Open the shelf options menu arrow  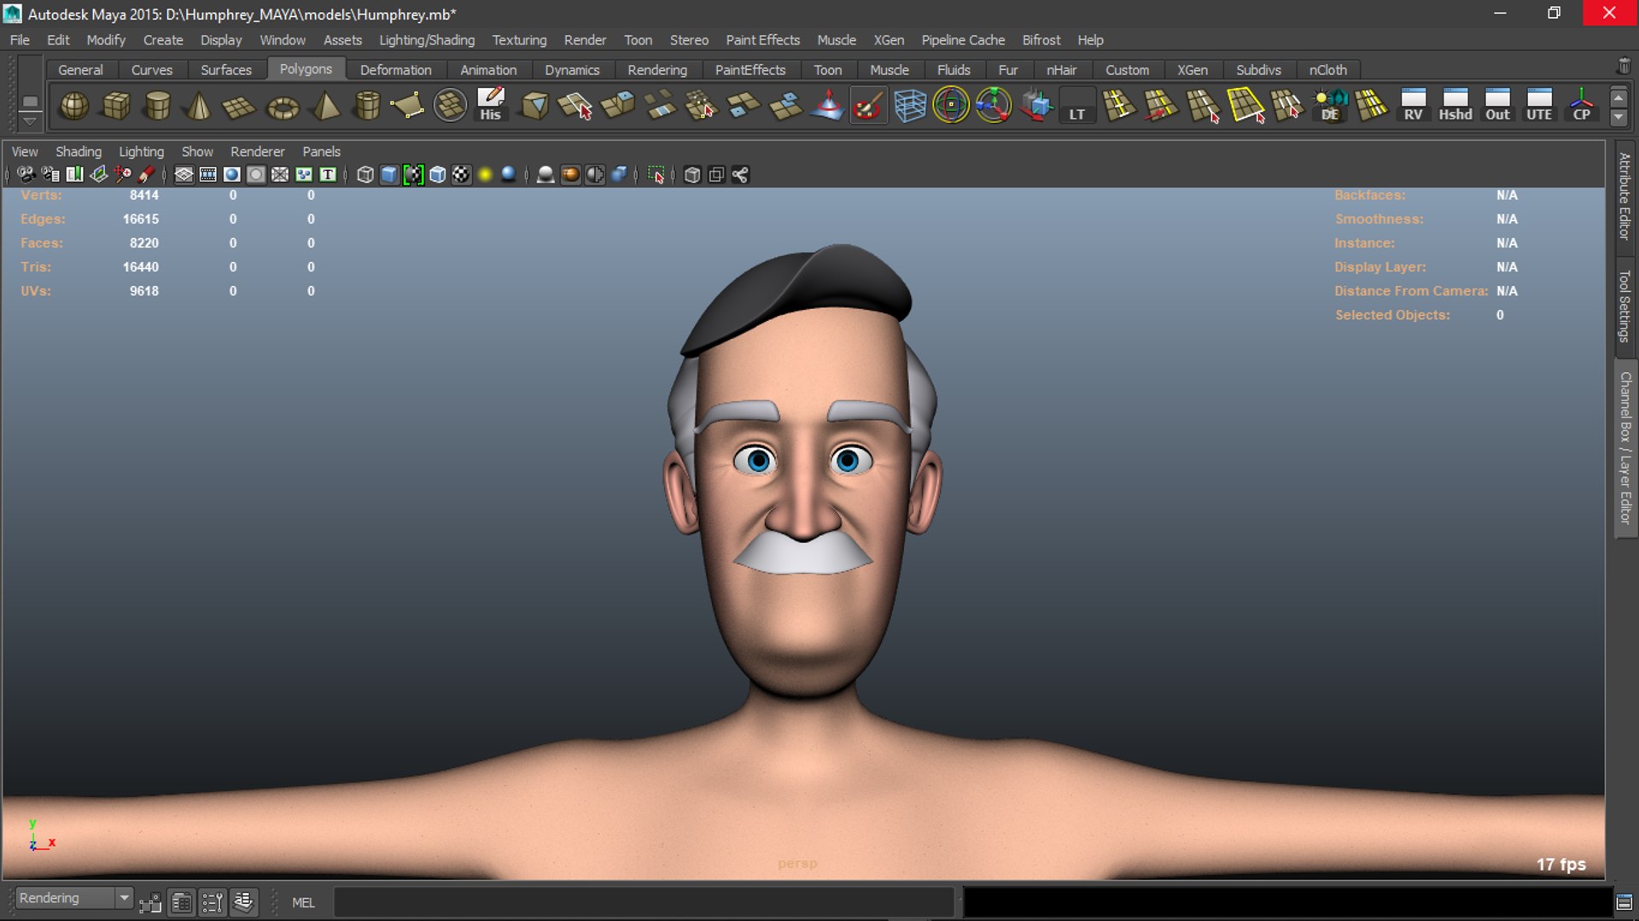[30, 120]
